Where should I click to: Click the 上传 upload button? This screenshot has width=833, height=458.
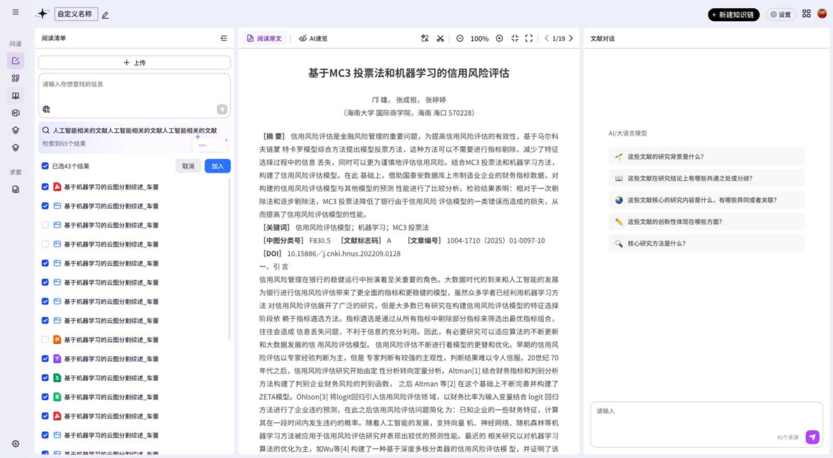(x=134, y=63)
